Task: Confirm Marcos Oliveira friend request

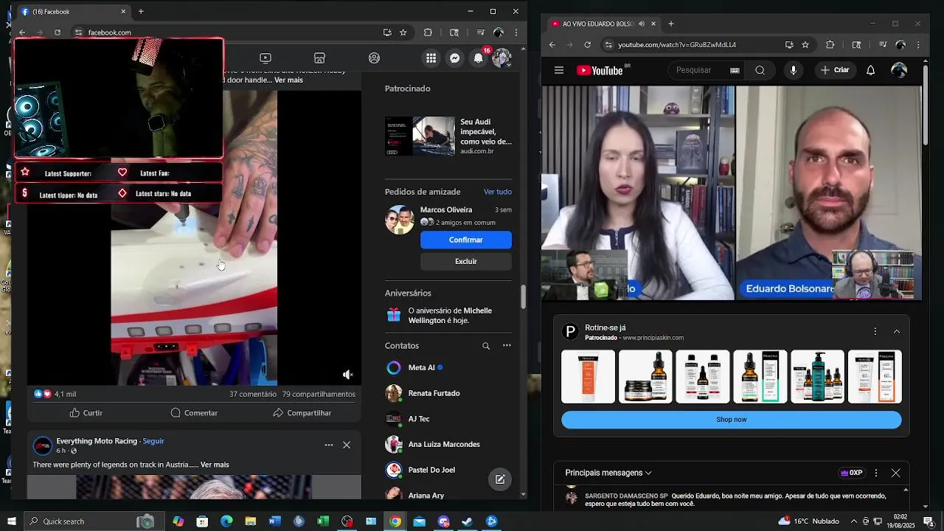Action: 466,240
